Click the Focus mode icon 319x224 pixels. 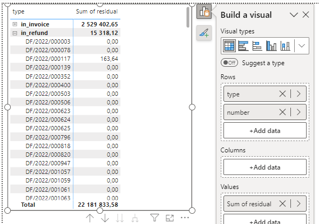pyautogui.click(x=169, y=218)
